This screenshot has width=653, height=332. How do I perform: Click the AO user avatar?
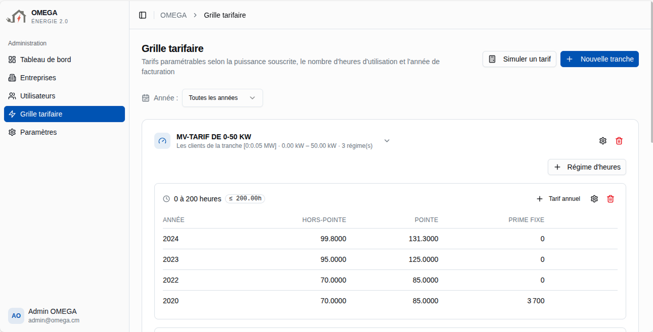(x=16, y=316)
